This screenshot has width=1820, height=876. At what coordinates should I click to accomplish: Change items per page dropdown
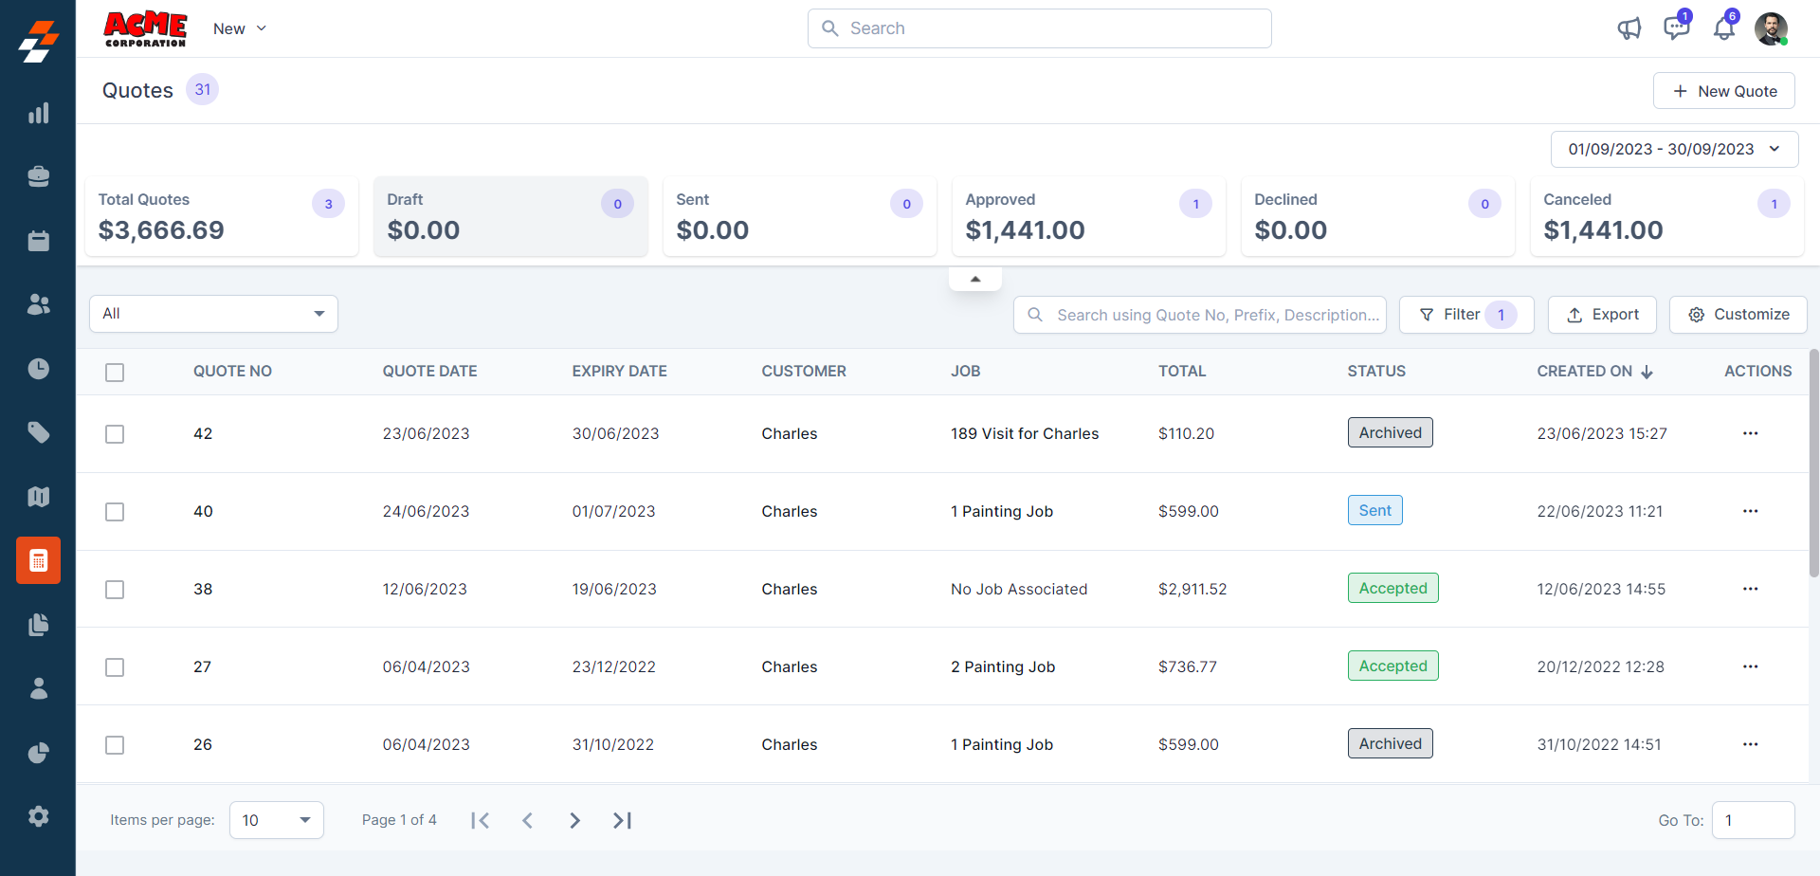276,820
